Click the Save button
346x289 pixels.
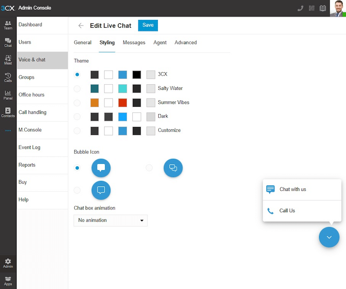pyautogui.click(x=147, y=25)
